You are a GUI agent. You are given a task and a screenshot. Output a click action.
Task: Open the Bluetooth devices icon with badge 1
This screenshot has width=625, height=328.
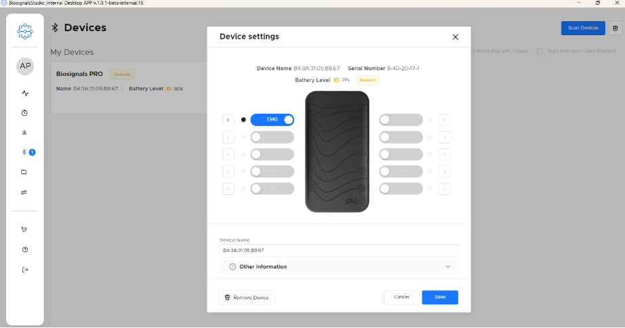28,152
